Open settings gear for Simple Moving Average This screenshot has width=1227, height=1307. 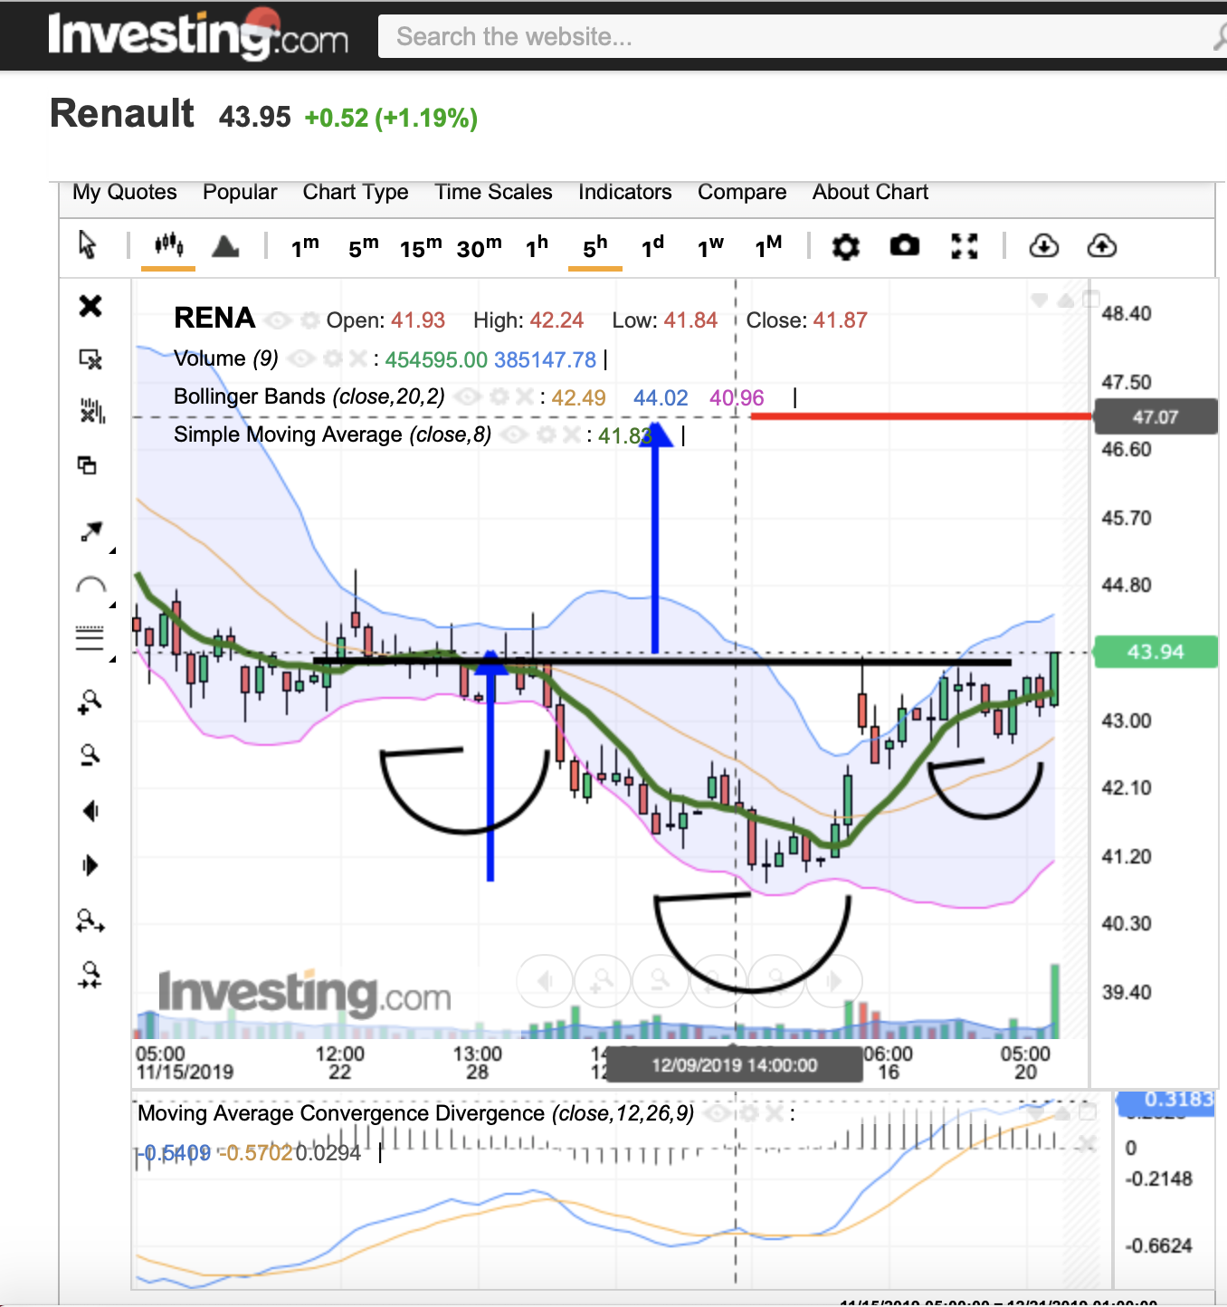[x=546, y=435]
